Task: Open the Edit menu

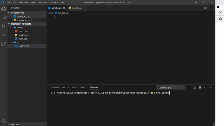Action: [14, 2]
